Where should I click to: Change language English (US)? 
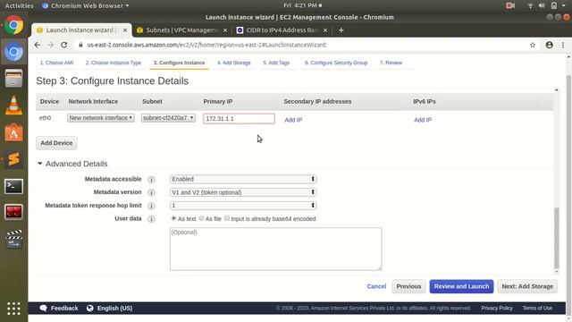click(109, 308)
